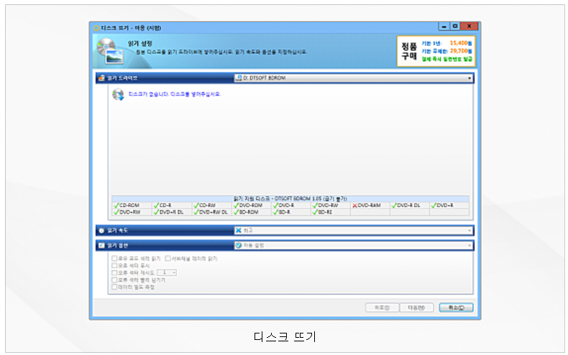This screenshot has width=568, height=355.
Task: Maximize the 디스크 뜨기 window
Action: click(455, 27)
